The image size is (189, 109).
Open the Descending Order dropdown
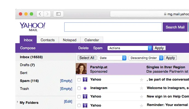(146, 58)
